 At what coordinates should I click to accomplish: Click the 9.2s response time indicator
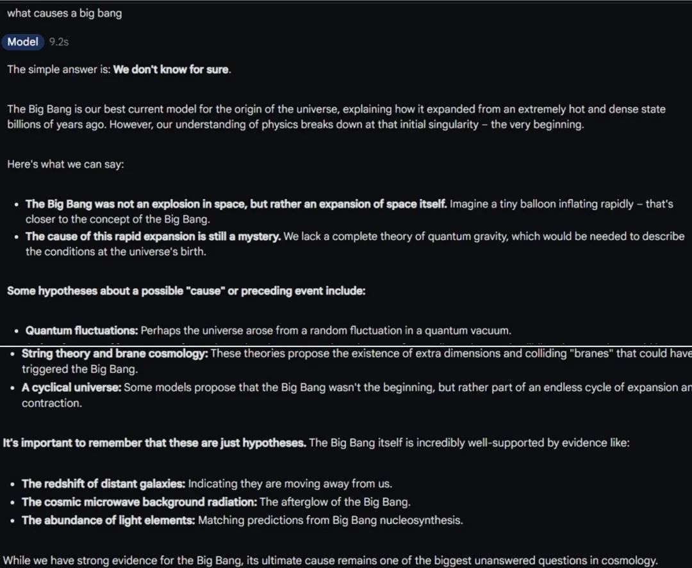pyautogui.click(x=59, y=42)
